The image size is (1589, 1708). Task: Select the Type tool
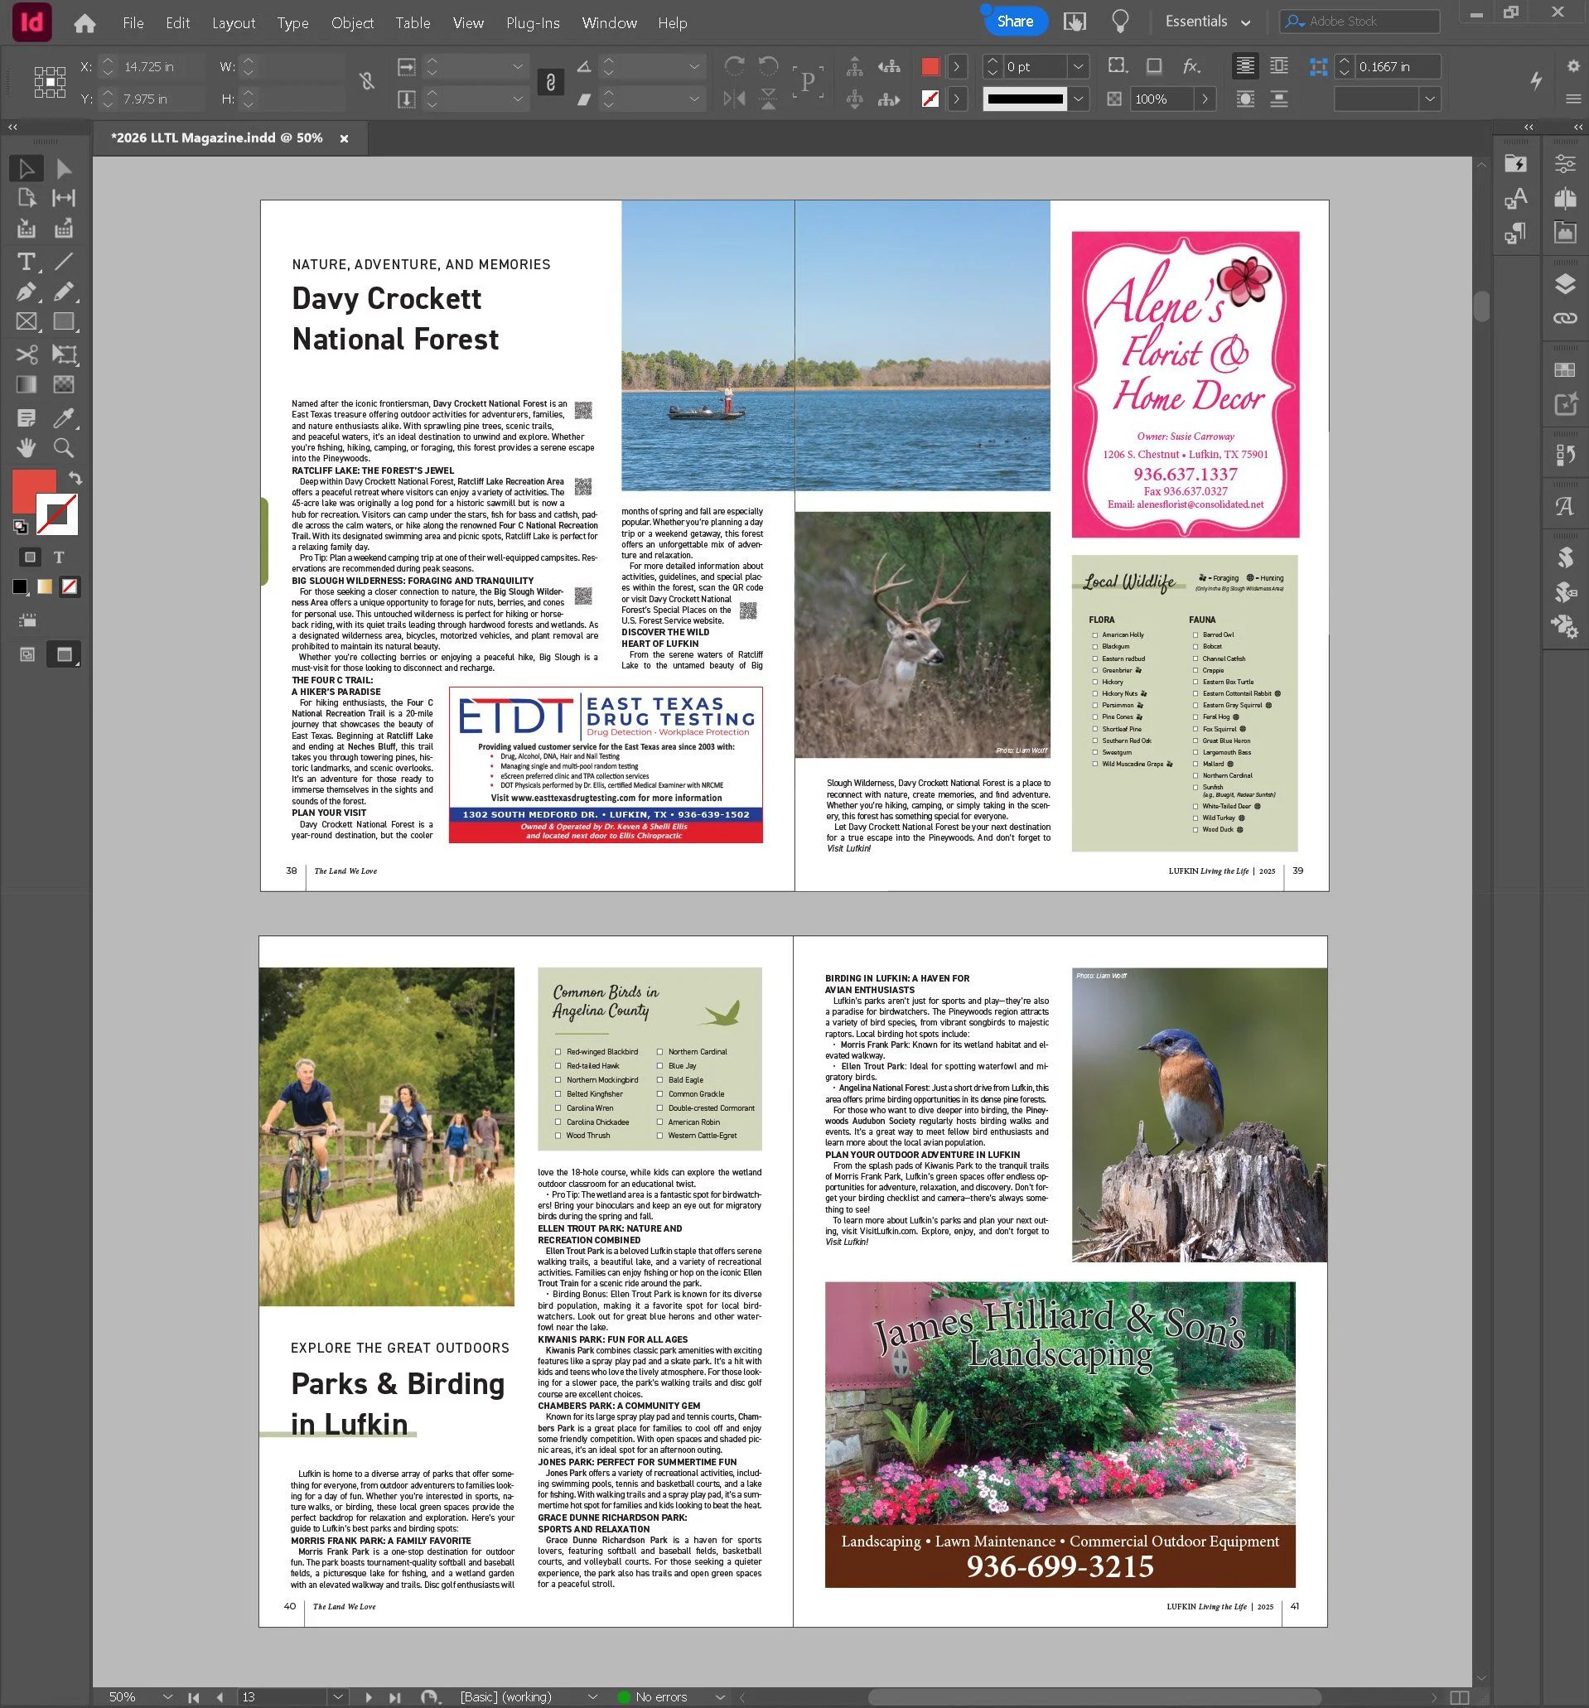click(x=26, y=261)
